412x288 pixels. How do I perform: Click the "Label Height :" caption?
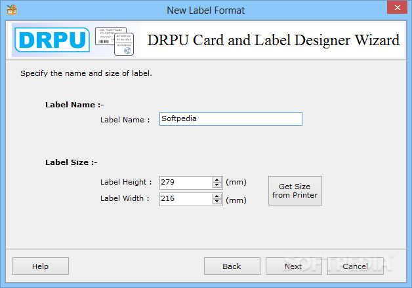click(x=126, y=182)
